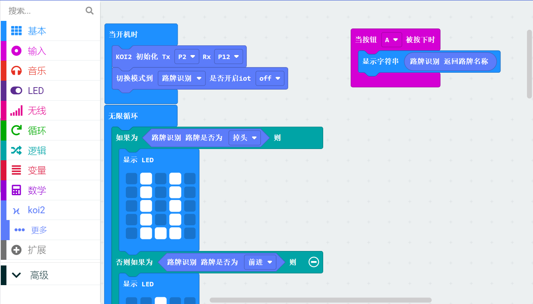Expand the 高级 advanced section
The height and width of the screenshot is (304, 533).
[x=50, y=275]
